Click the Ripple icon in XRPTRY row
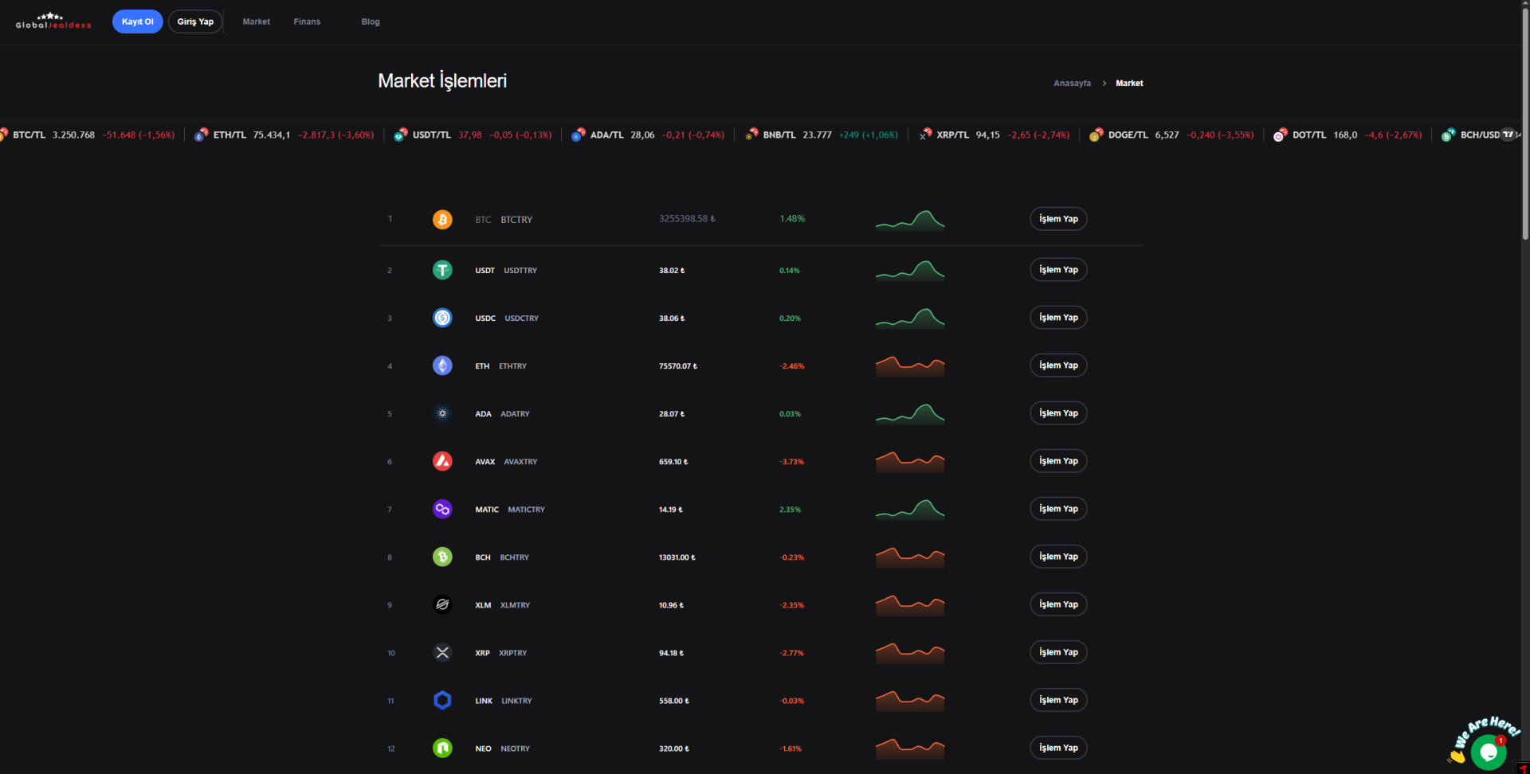Viewport: 1530px width, 774px height. pos(442,652)
